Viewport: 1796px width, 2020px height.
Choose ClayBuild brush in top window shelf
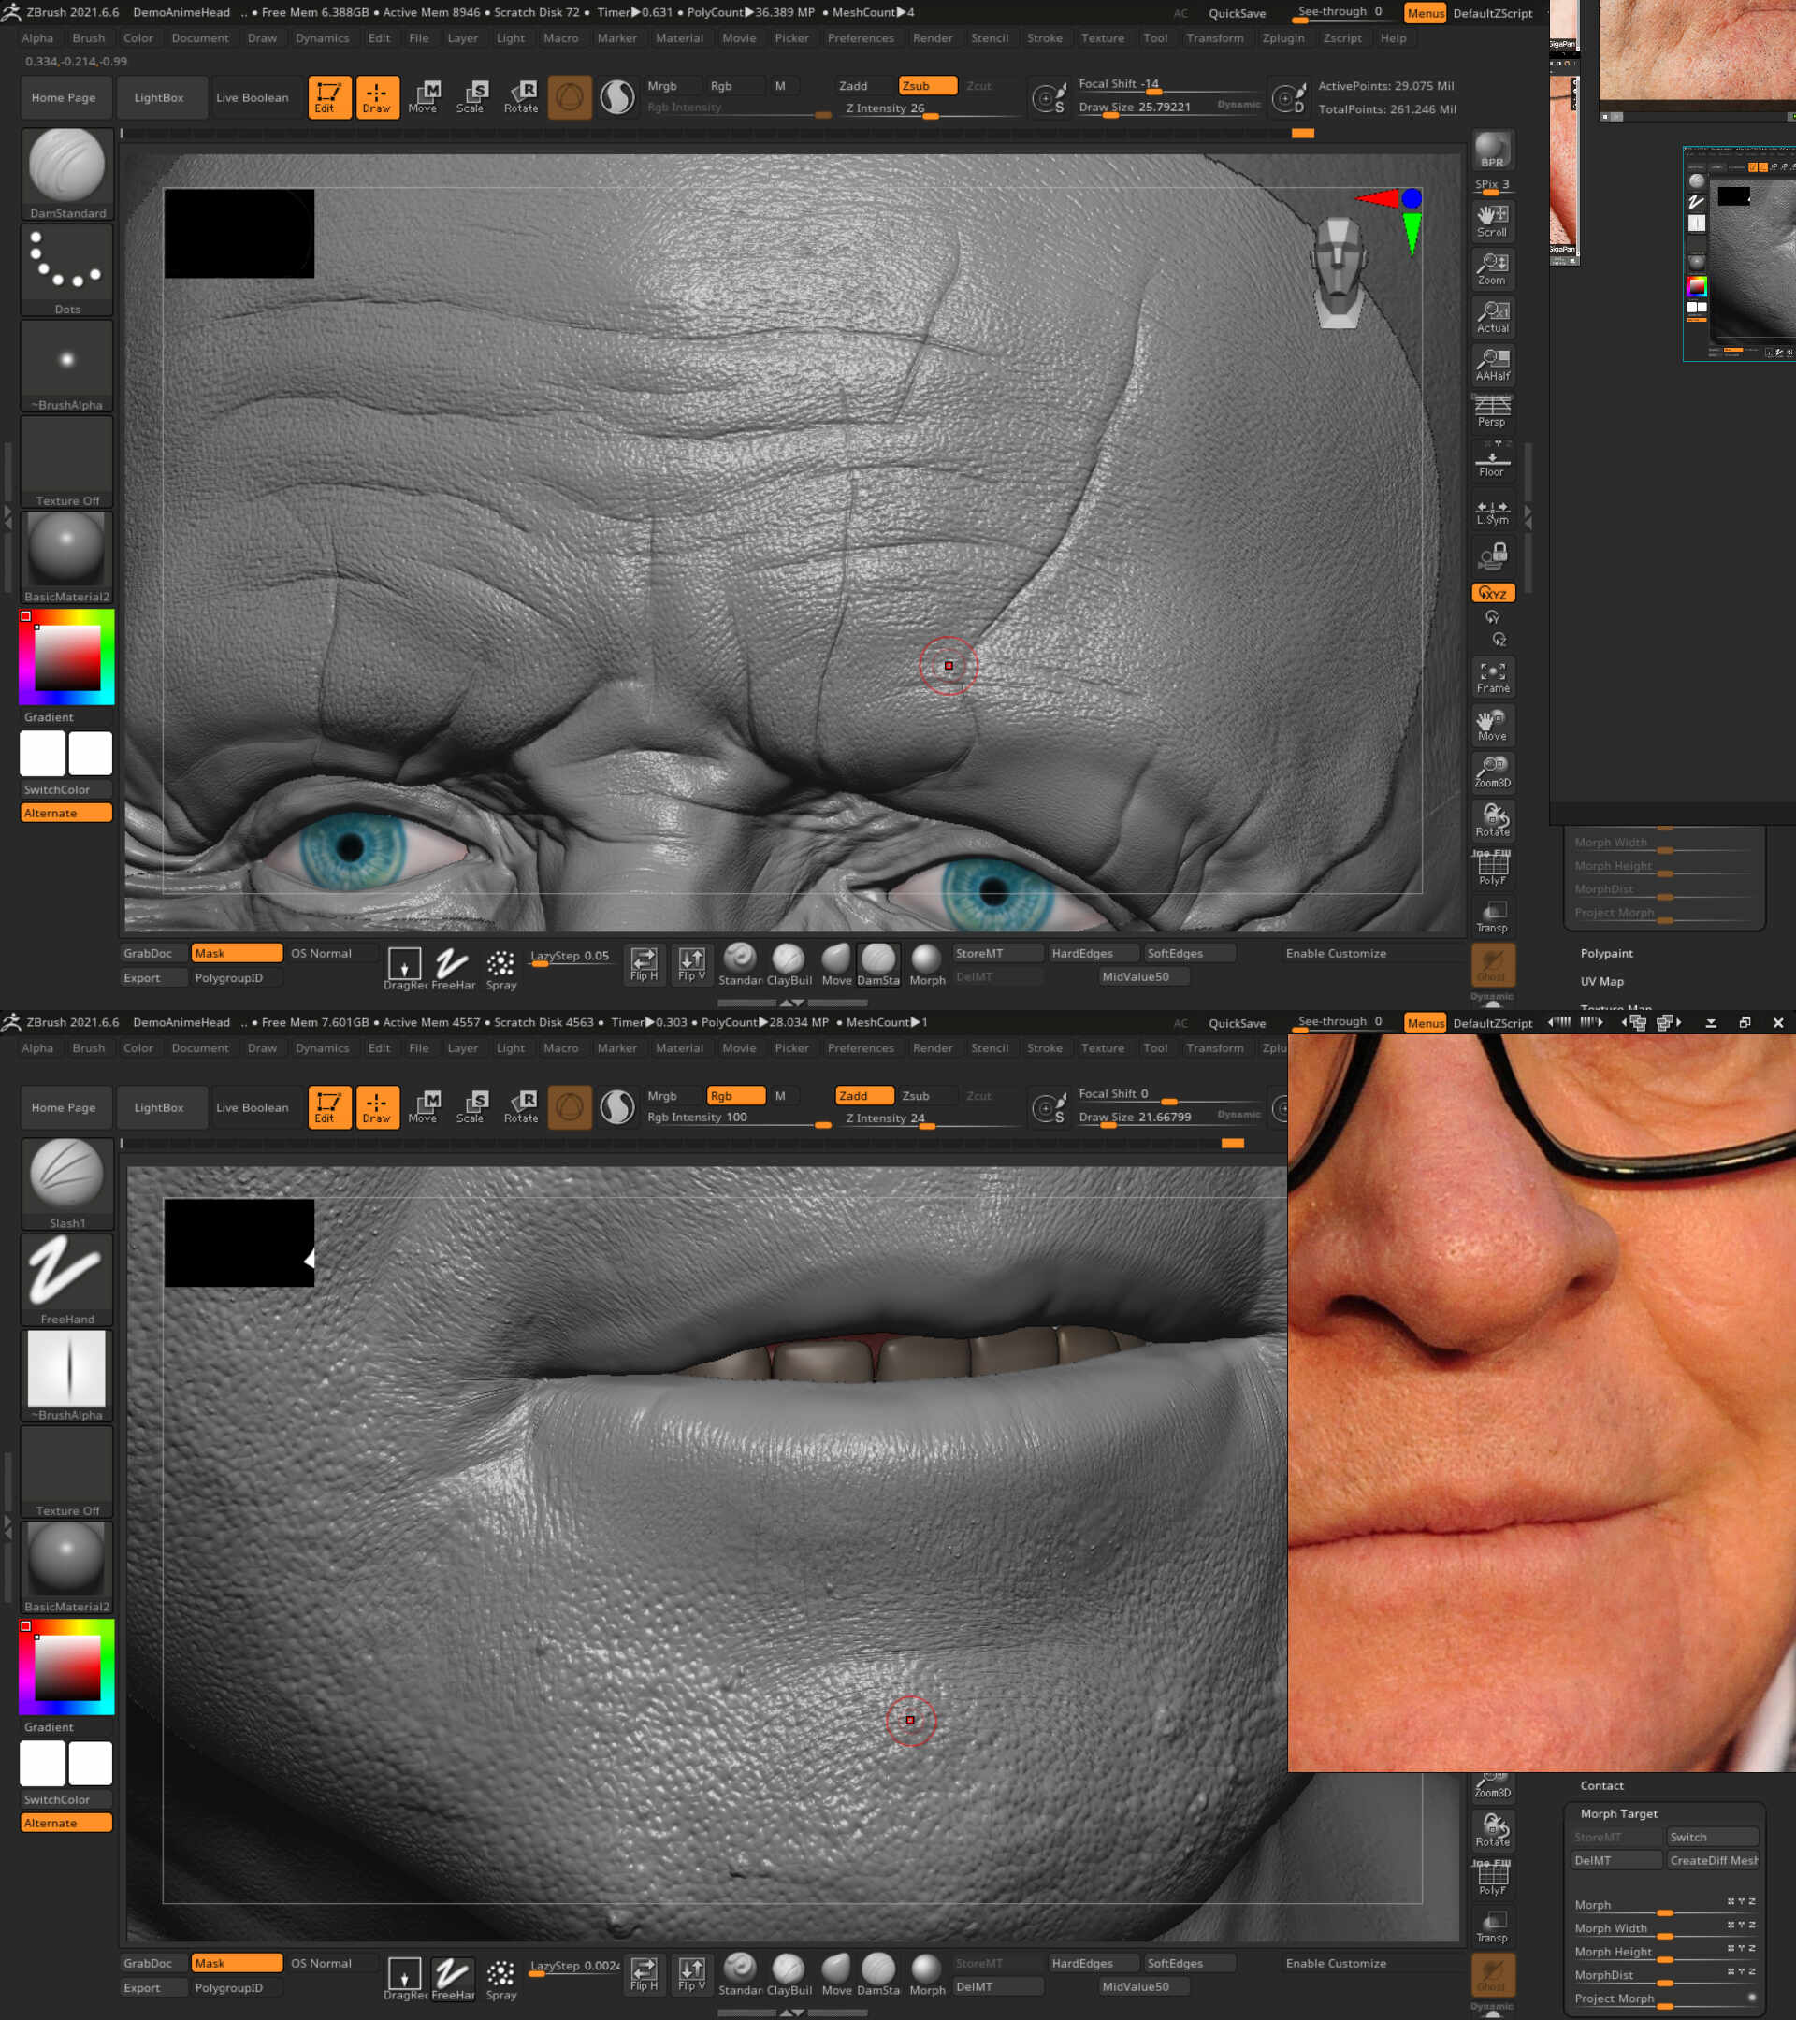789,964
